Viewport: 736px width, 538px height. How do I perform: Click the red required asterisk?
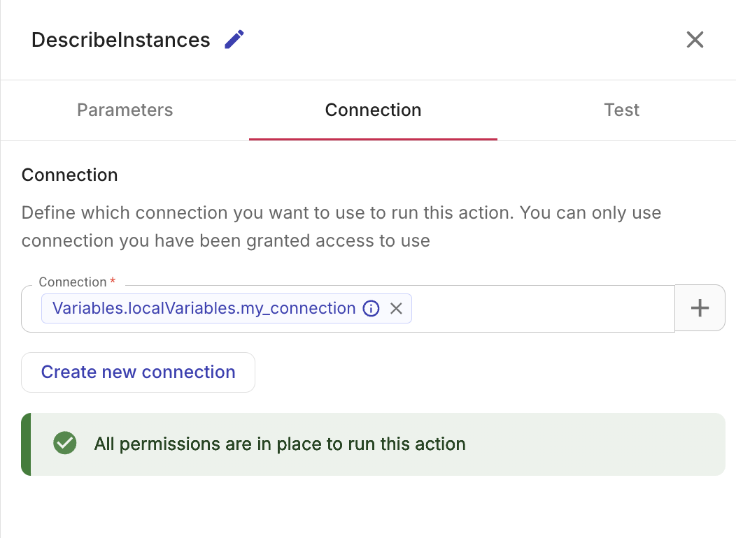[113, 282]
